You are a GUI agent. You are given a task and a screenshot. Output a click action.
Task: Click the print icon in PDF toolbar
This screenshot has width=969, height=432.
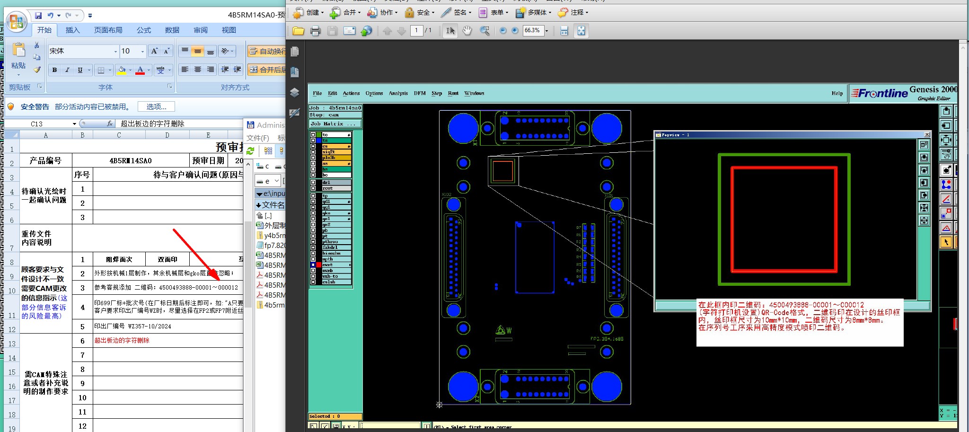click(x=315, y=31)
